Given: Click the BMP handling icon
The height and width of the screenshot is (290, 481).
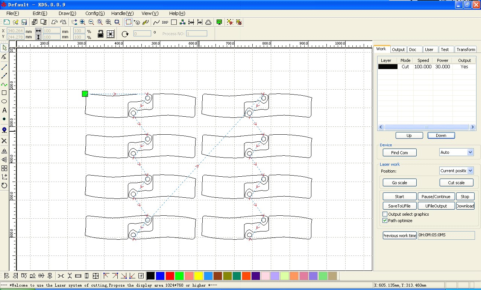Looking at the screenshot, I should pos(165,23).
